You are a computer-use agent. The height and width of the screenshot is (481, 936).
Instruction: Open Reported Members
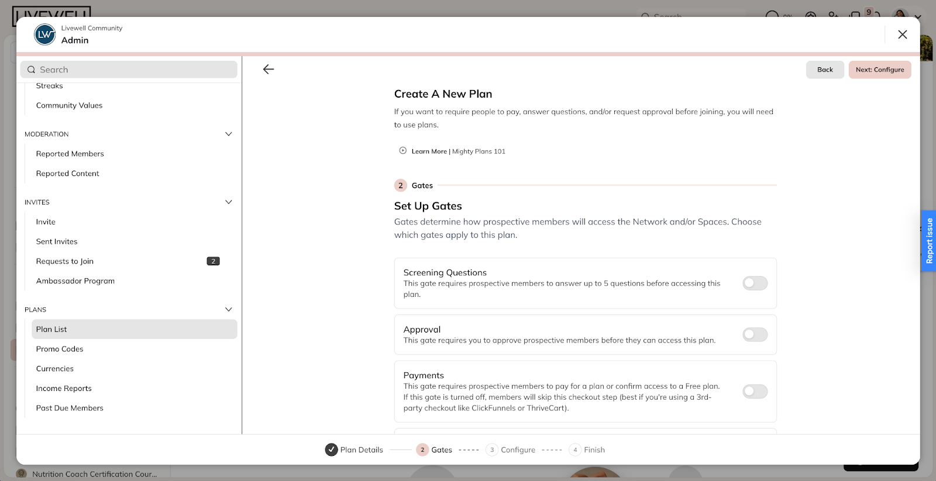click(x=70, y=154)
